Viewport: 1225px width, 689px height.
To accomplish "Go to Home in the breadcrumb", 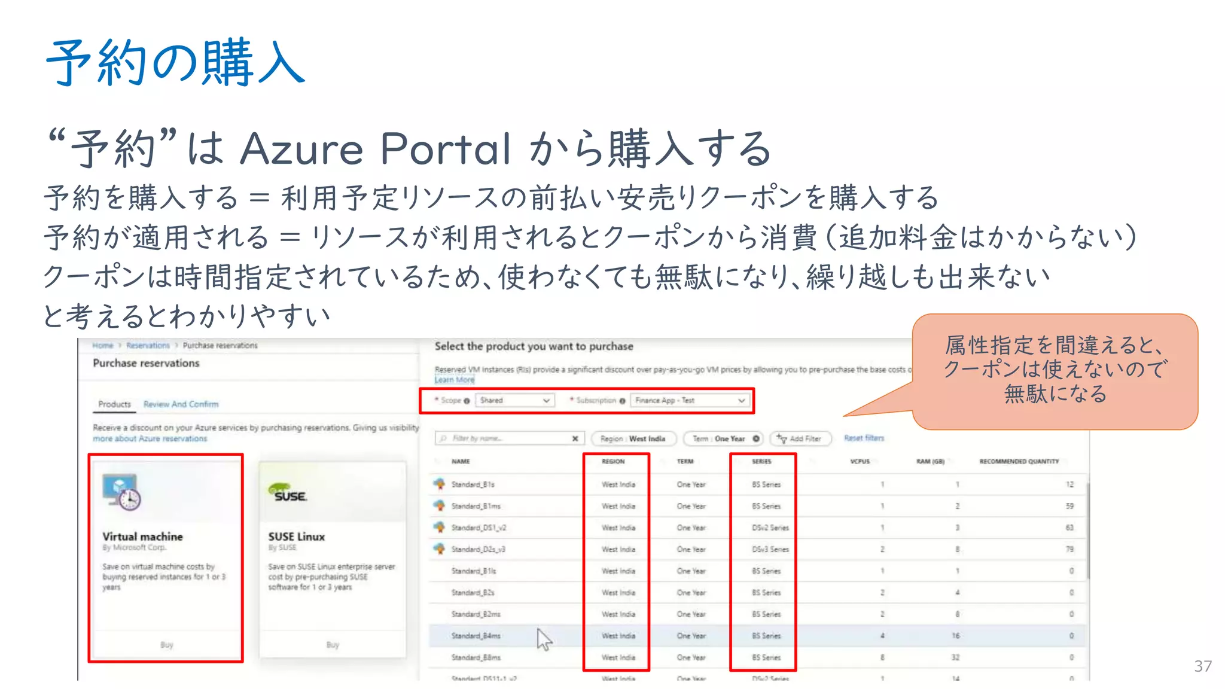I will 103,346.
